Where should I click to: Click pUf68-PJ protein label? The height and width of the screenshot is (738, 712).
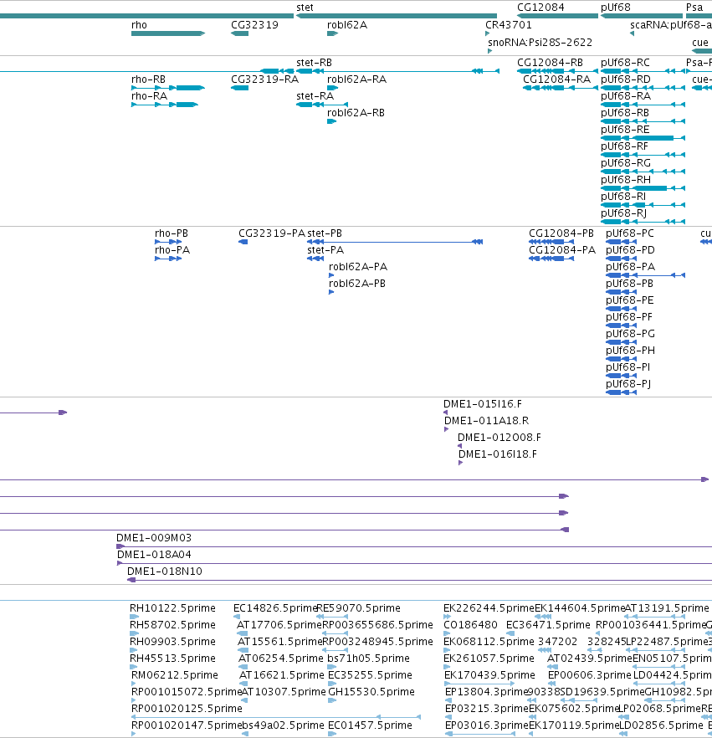(x=628, y=384)
